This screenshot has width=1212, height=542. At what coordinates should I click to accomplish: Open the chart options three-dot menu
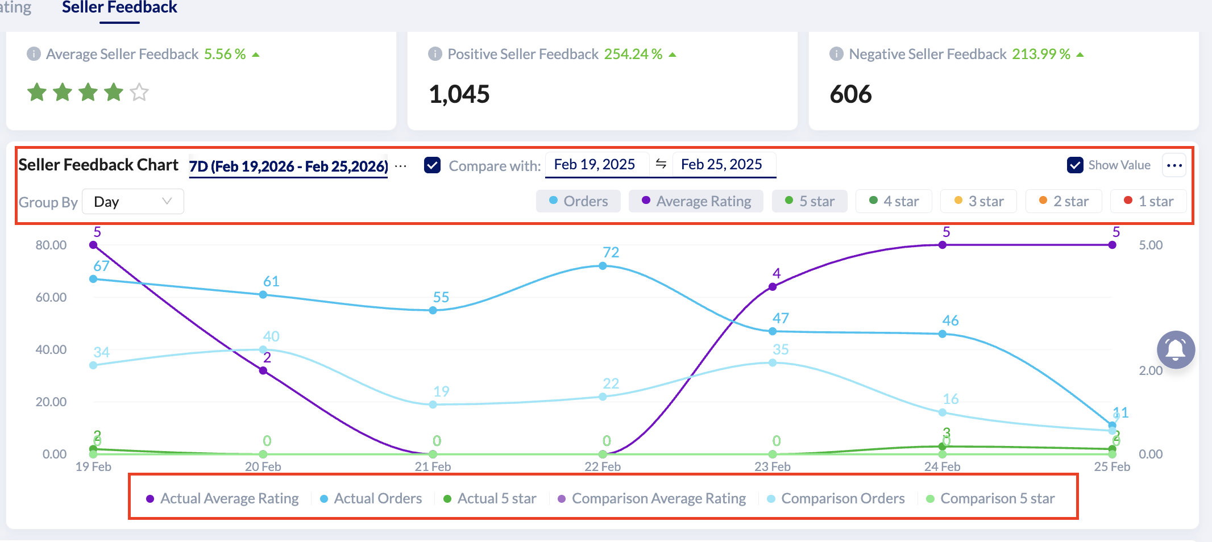(x=1174, y=165)
